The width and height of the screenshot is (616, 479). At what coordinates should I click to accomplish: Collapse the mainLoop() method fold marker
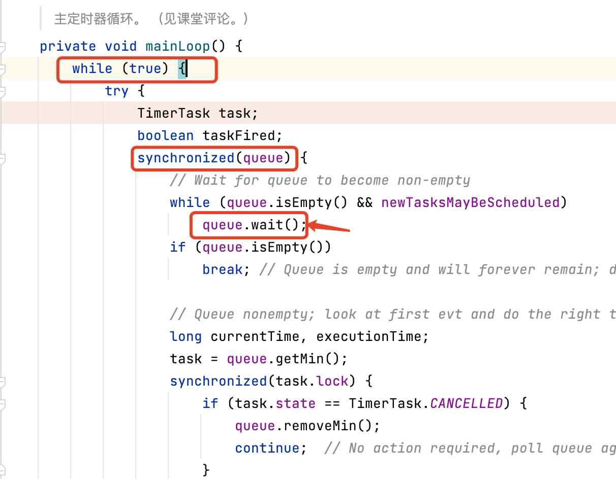tap(2, 47)
